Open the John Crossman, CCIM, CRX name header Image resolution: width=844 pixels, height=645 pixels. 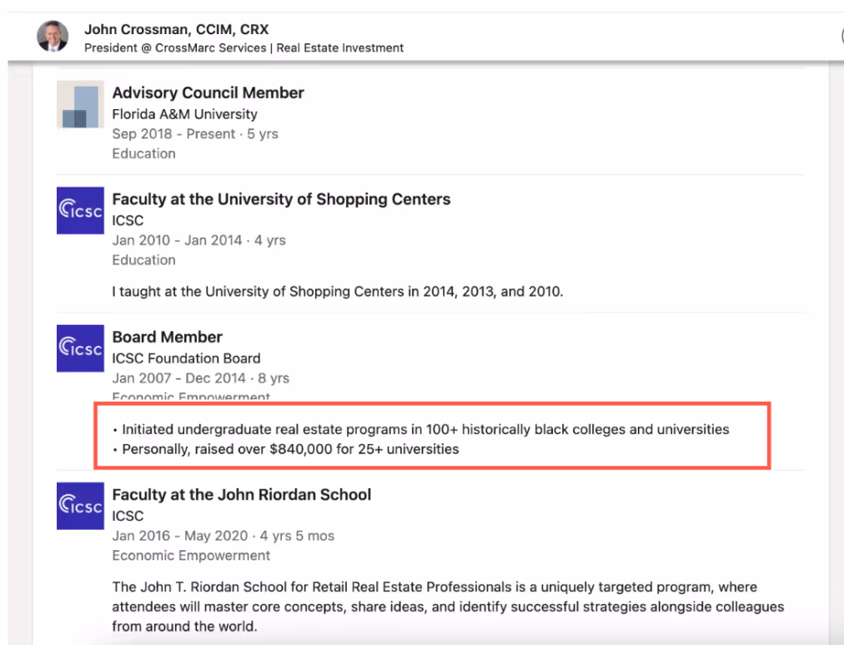point(177,29)
